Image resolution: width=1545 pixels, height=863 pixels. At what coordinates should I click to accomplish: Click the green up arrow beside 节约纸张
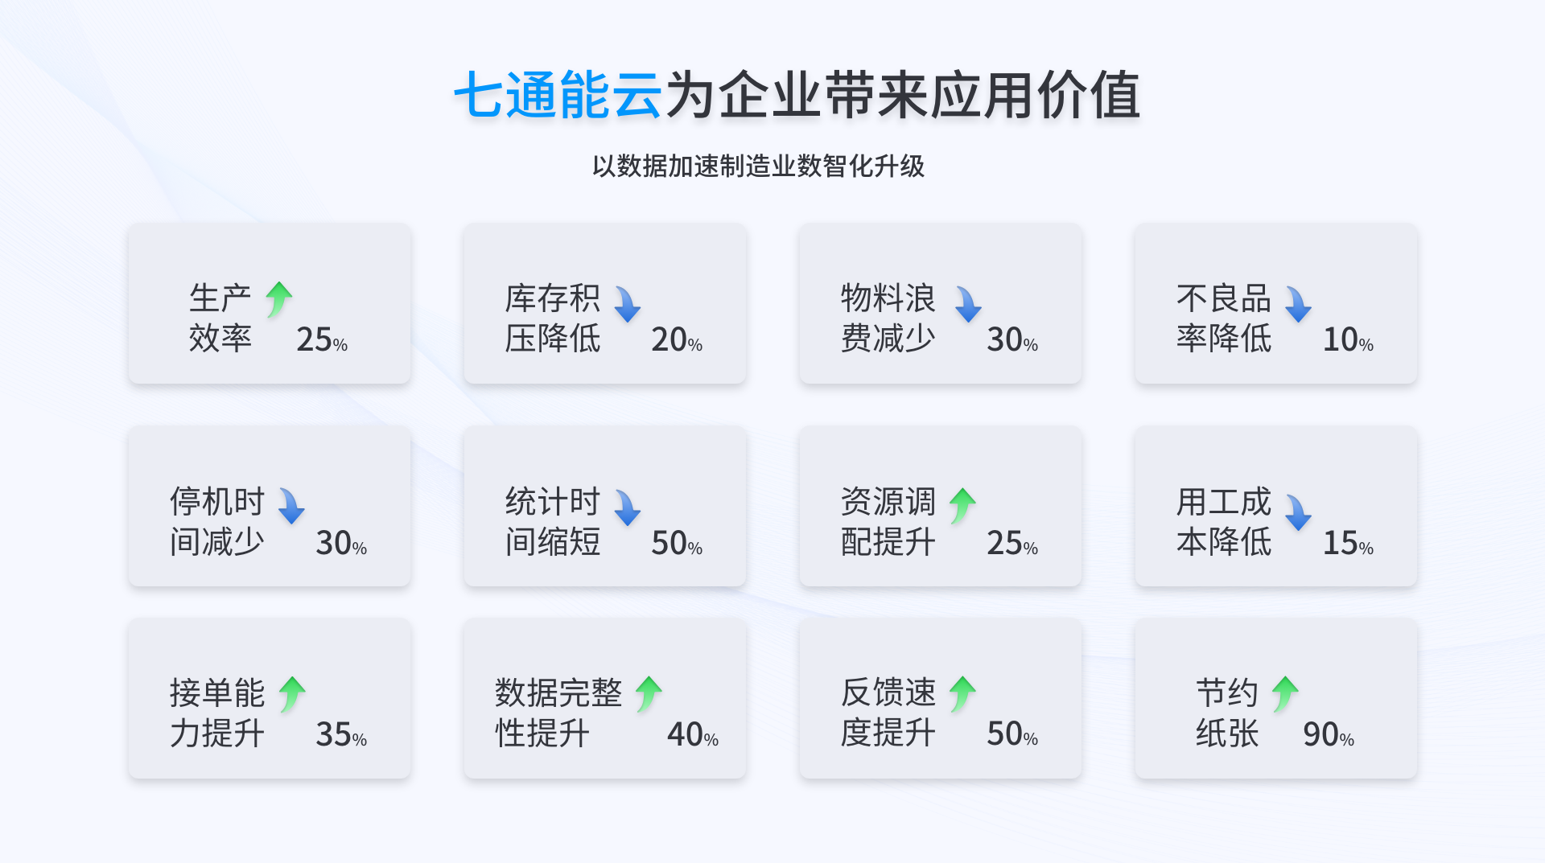(x=1285, y=694)
